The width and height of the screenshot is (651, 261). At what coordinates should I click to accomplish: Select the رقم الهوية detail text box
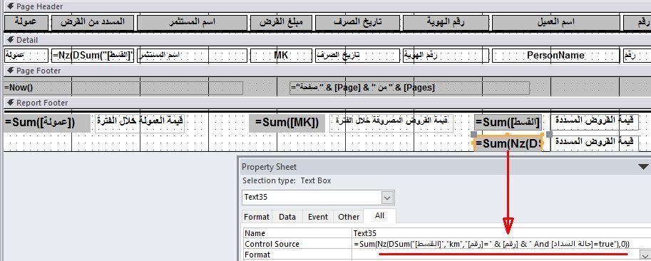click(x=446, y=55)
